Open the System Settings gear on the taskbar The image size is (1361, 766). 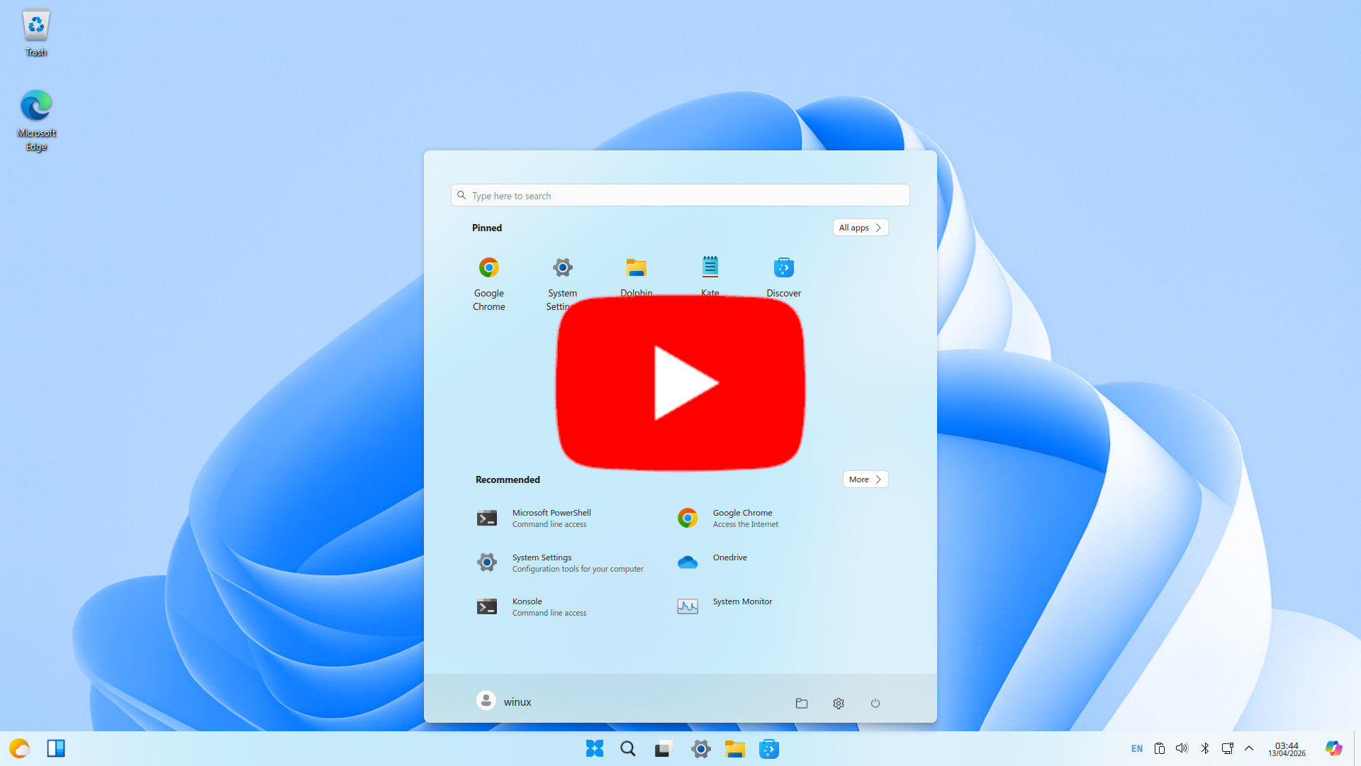[700, 748]
